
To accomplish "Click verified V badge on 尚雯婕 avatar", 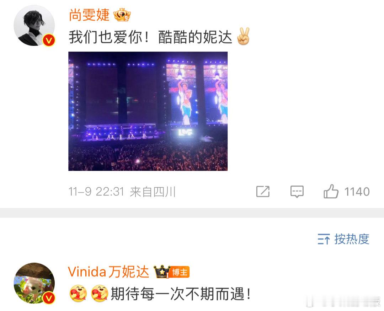I will [49, 41].
